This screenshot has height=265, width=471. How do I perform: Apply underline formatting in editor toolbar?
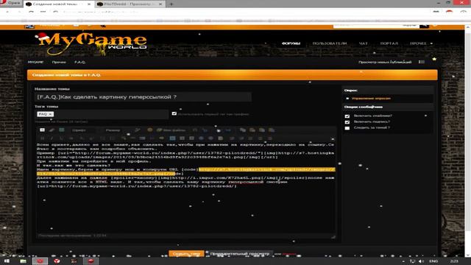point(61,138)
